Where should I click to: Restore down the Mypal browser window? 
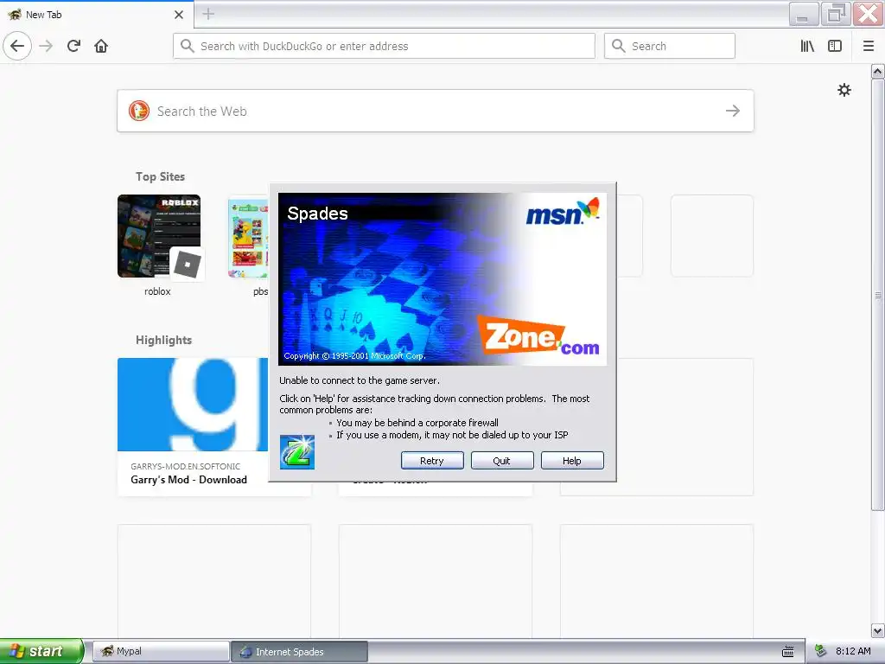(836, 14)
